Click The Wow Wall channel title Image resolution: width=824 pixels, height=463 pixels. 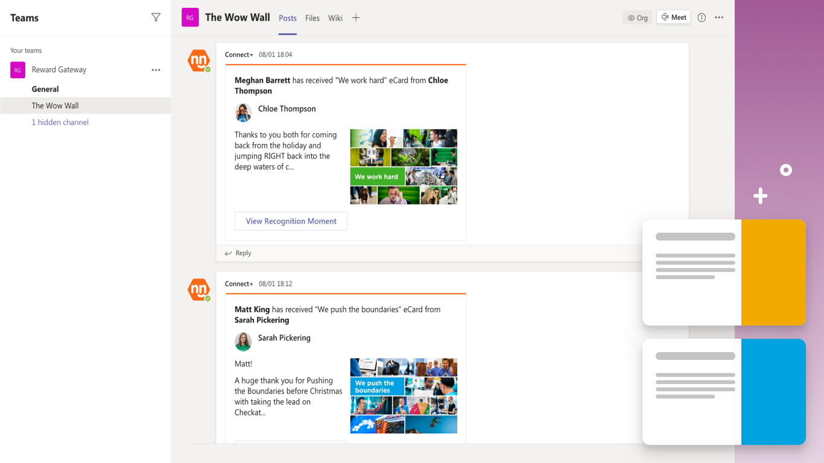(238, 17)
